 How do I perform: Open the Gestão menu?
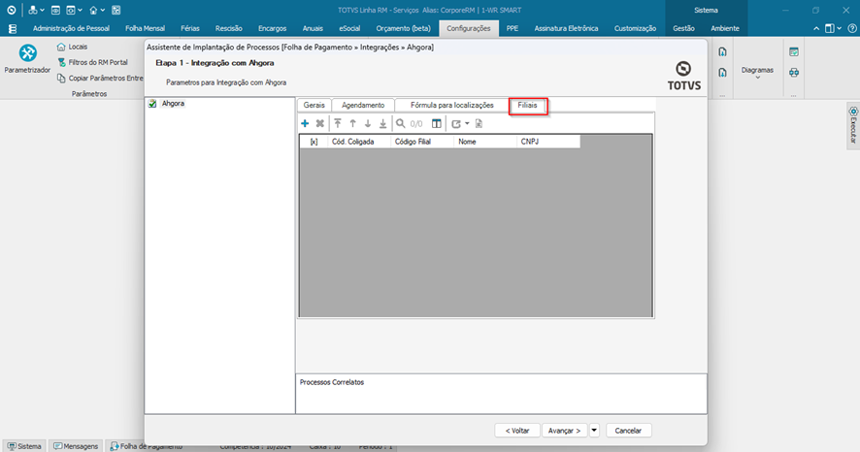pos(684,28)
